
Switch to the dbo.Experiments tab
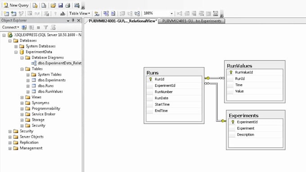pos(192,21)
